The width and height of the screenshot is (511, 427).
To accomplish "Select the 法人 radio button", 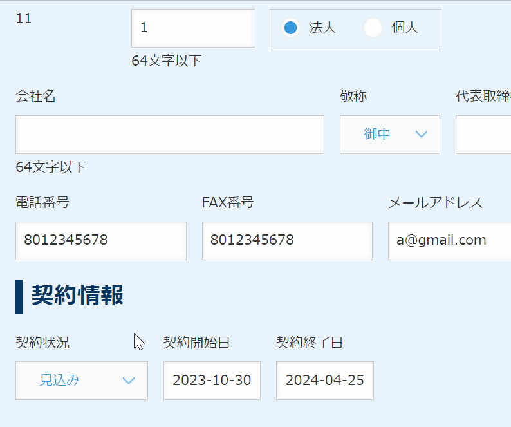I will 290,28.
